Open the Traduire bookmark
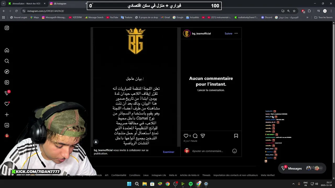The height and width of the screenshot is (188, 335). coord(126,17)
